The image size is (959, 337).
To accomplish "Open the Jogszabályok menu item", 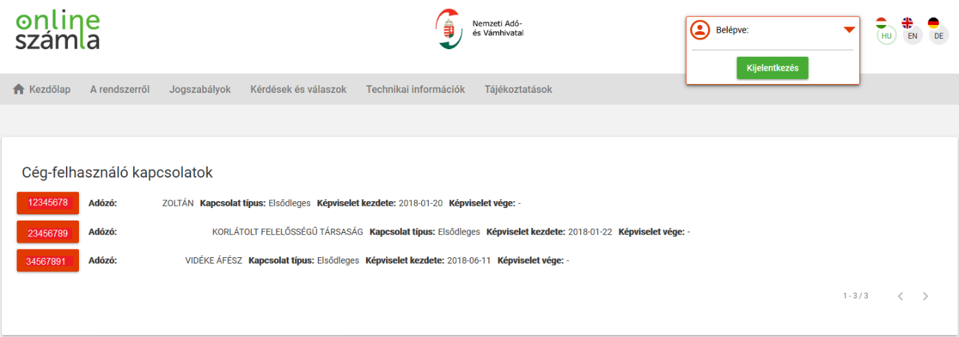I will tap(200, 89).
